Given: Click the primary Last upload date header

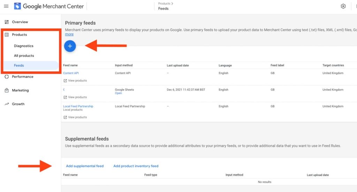Looking at the screenshot, I should pos(178,65).
